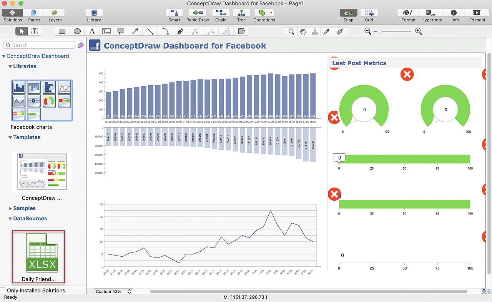Click the zoom slider handle
This screenshot has width=492, height=302.
click(x=379, y=31)
